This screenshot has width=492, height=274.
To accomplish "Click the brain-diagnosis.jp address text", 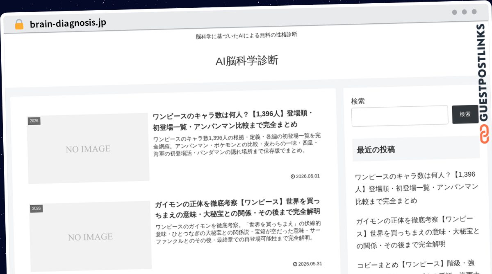I will [68, 23].
